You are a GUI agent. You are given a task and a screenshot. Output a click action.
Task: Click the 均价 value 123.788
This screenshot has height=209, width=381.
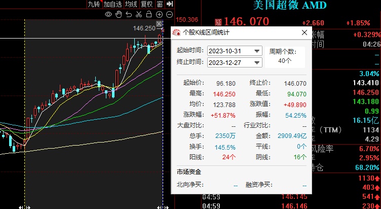click(224, 105)
